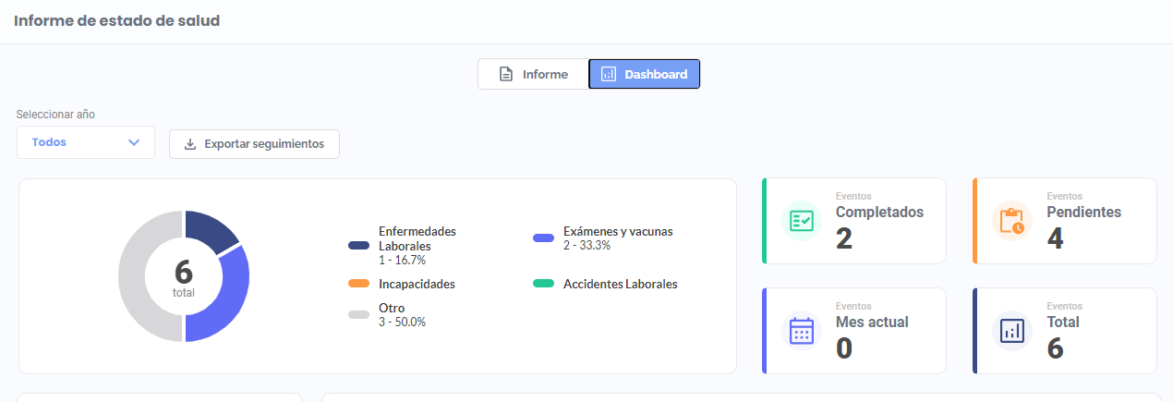
Task: Click the green checklist Completados icon
Action: pos(802,221)
